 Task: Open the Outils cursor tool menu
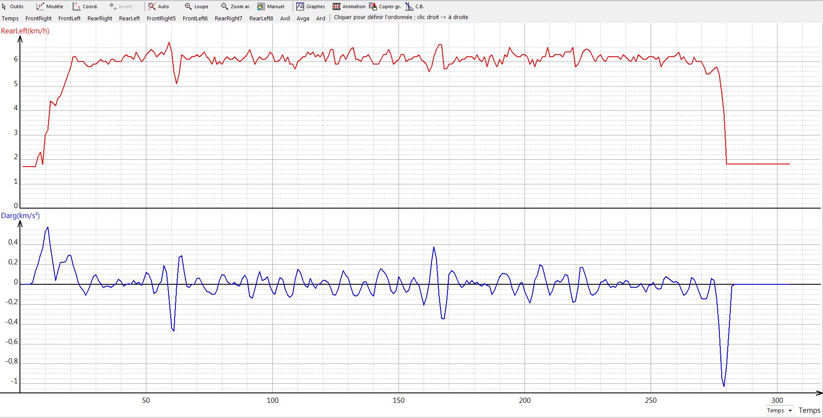tap(13, 6)
